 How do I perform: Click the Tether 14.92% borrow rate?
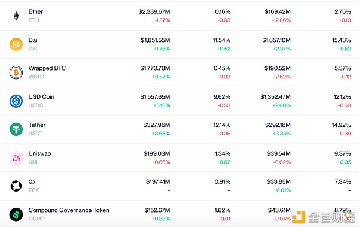pyautogui.click(x=342, y=125)
